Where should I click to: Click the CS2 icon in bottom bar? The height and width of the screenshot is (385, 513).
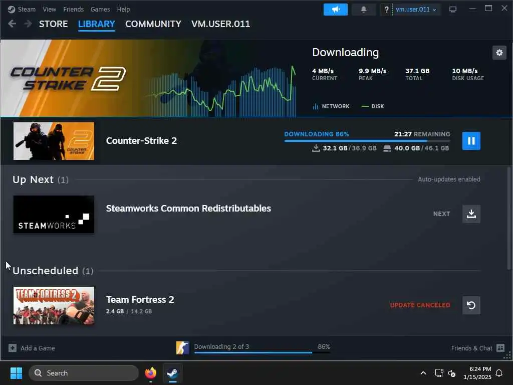pos(182,348)
